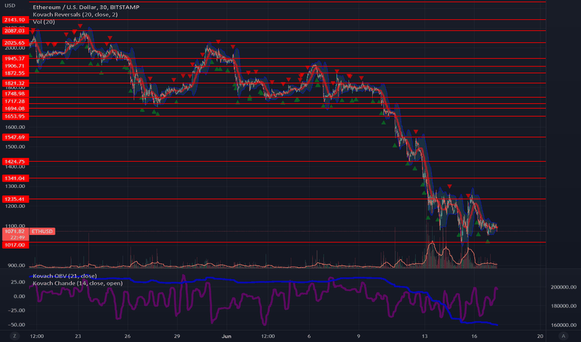Click the 1424.75 horizontal line price label
581x342 pixels.
(x=15, y=162)
